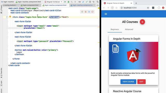Revert changes with the rollback arrow
This screenshot has height=93, width=166.
point(93,2)
